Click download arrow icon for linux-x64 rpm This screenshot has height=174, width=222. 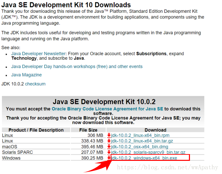point(109,135)
